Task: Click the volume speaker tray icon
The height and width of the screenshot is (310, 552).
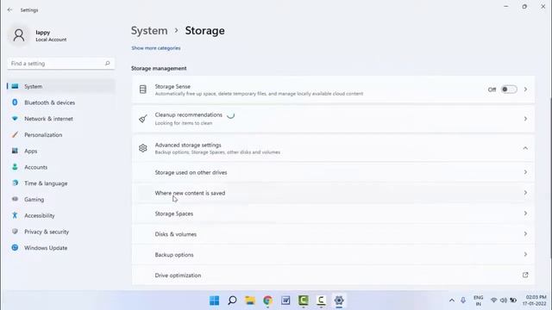Action: pos(504,301)
